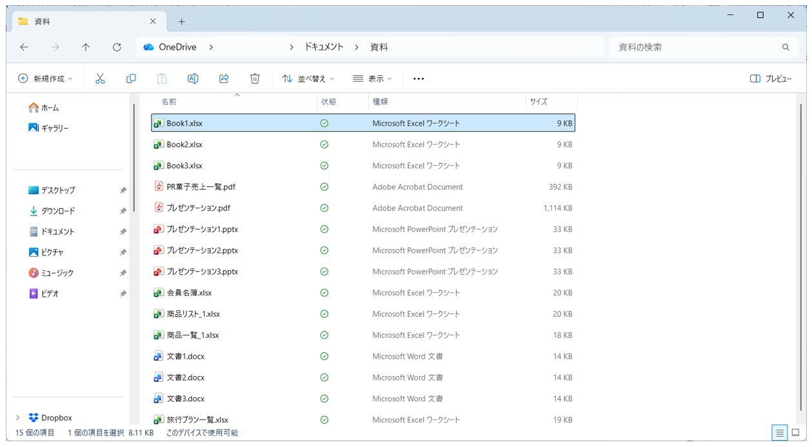Click the Copy icon in toolbar

click(131, 79)
